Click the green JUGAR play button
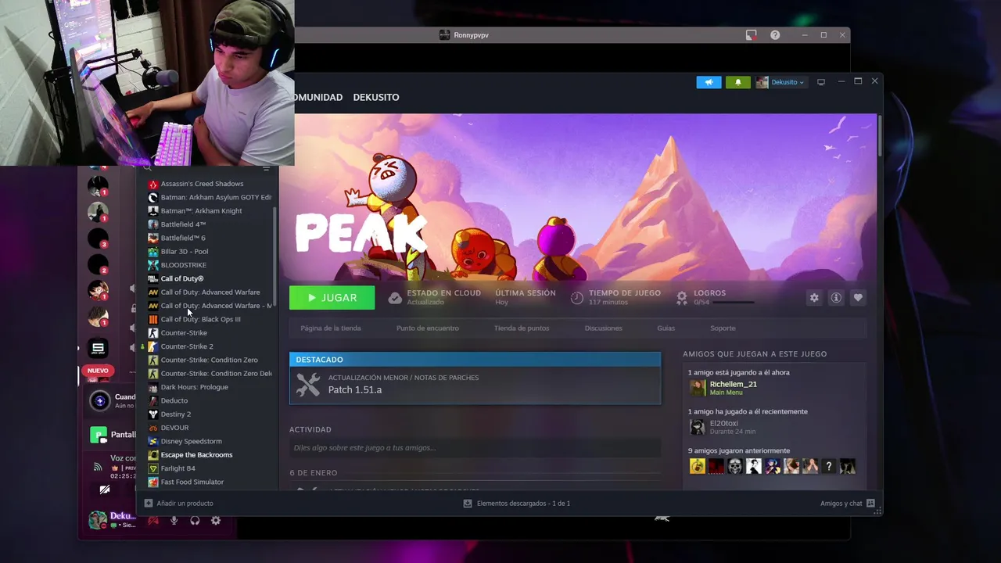The height and width of the screenshot is (563, 1001). (x=332, y=298)
